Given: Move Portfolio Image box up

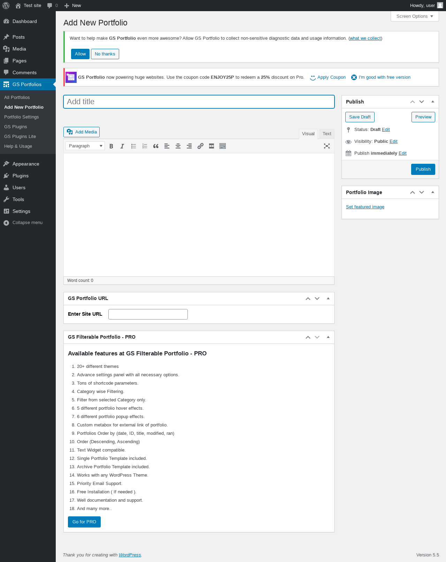Looking at the screenshot, I should [413, 192].
